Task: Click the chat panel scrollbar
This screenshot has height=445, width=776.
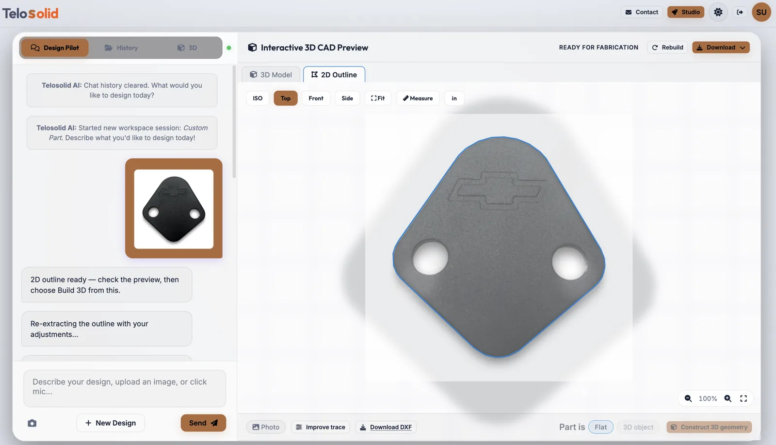Action: [234, 121]
